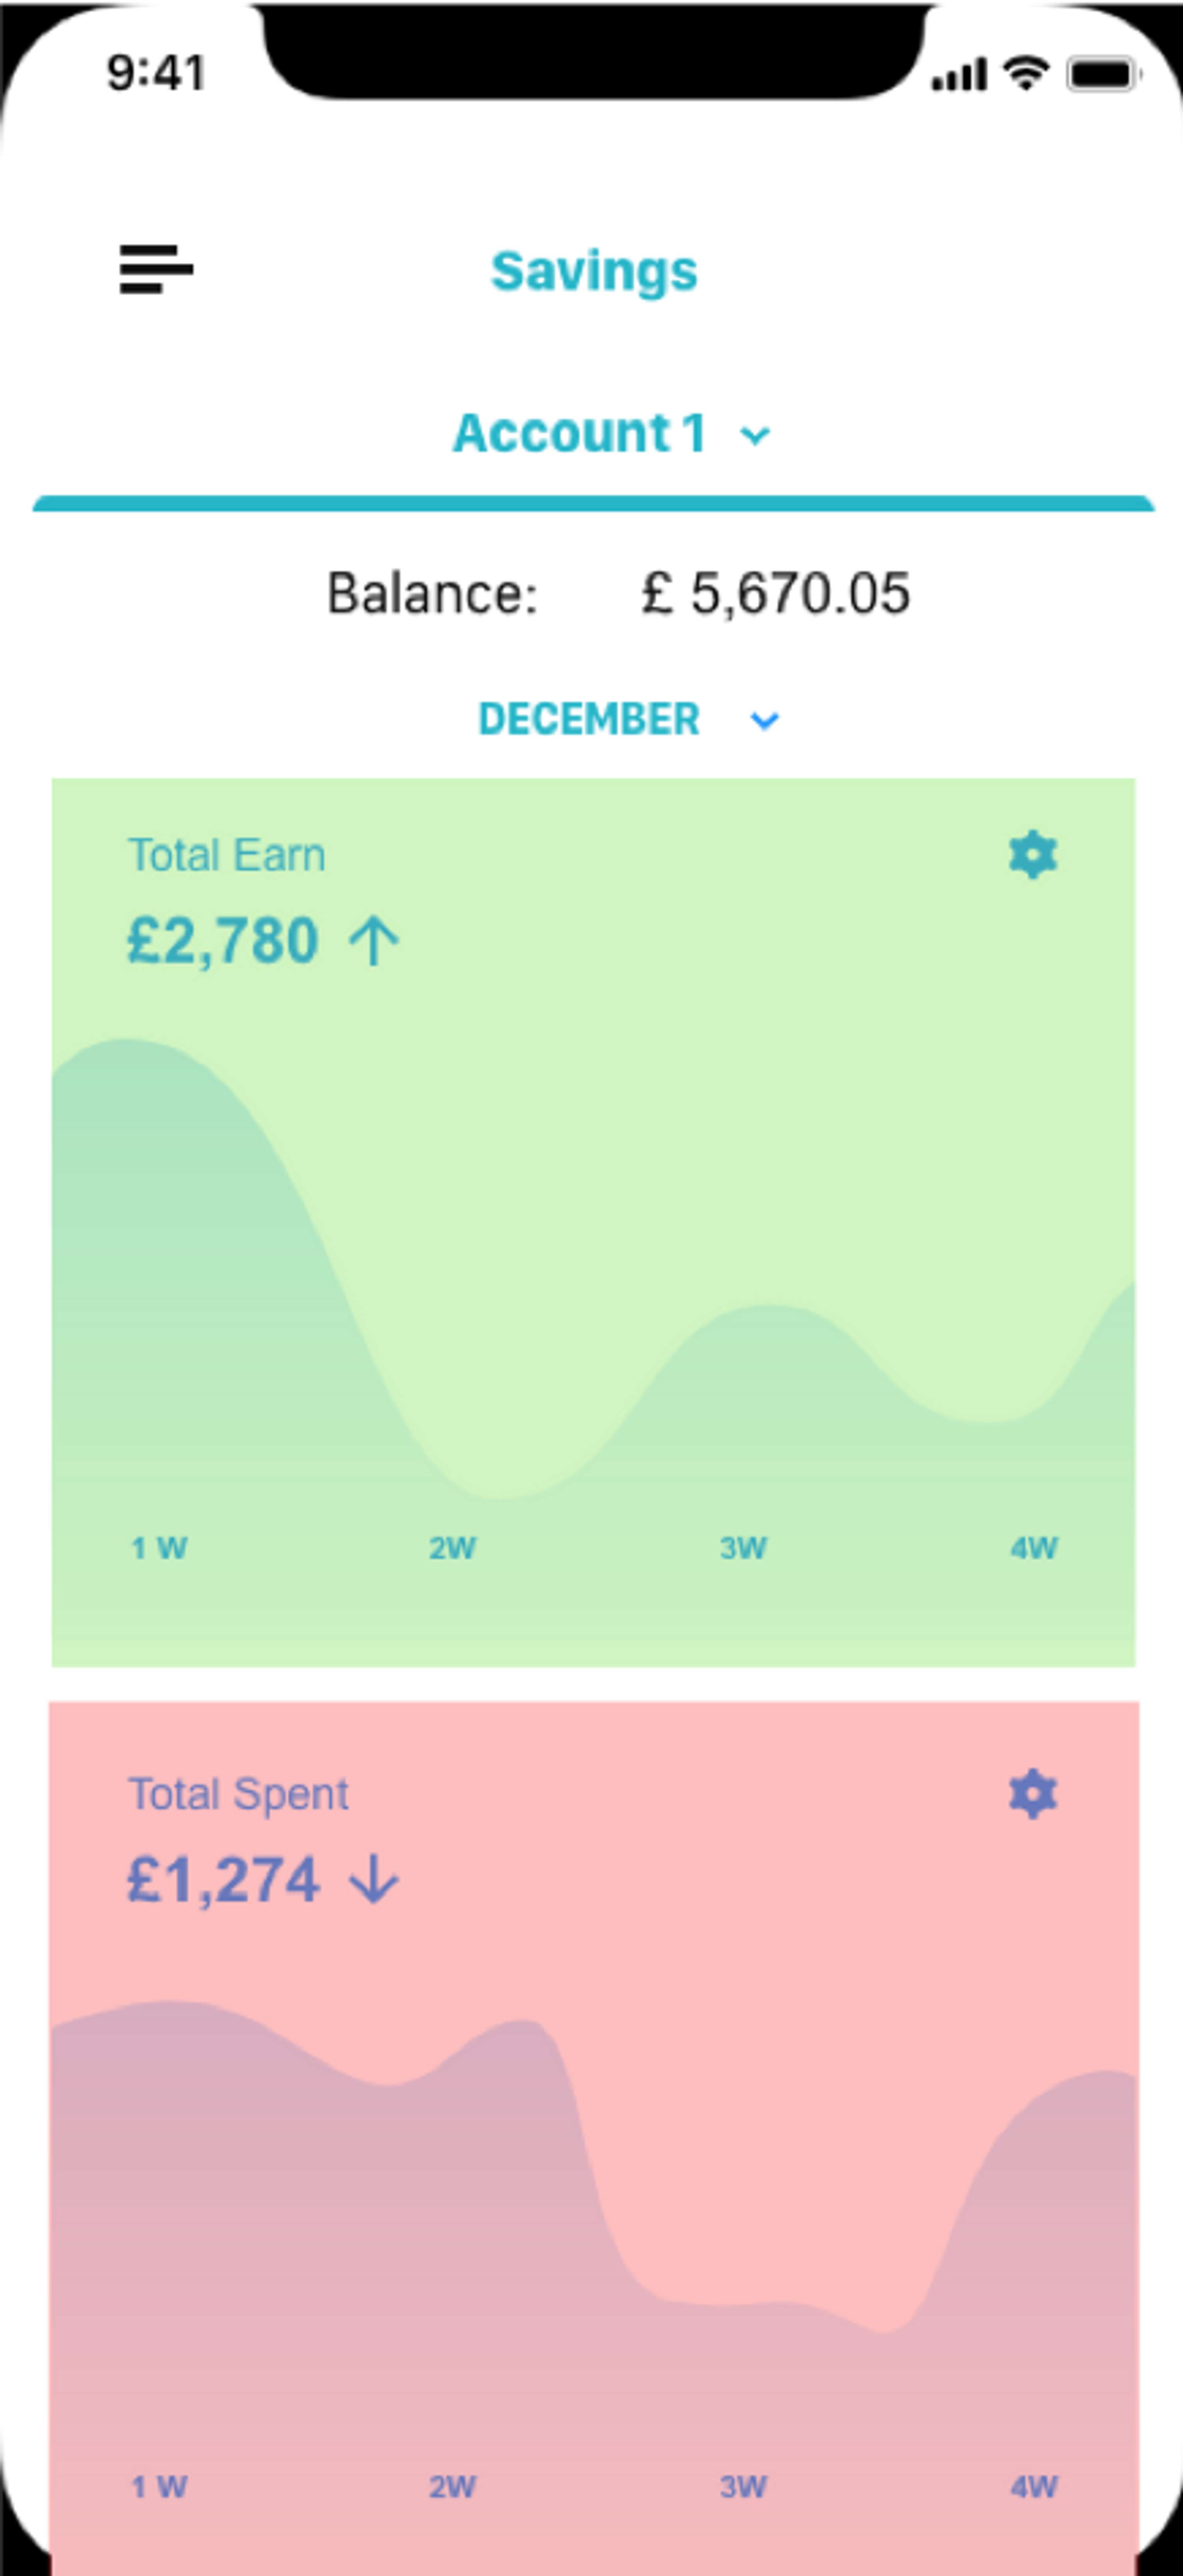Expand the December month chevron
This screenshot has height=2576, width=1183.
[765, 721]
